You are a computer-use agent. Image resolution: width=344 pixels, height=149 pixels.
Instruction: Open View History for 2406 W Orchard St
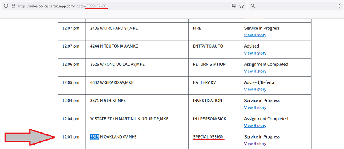tap(255, 35)
